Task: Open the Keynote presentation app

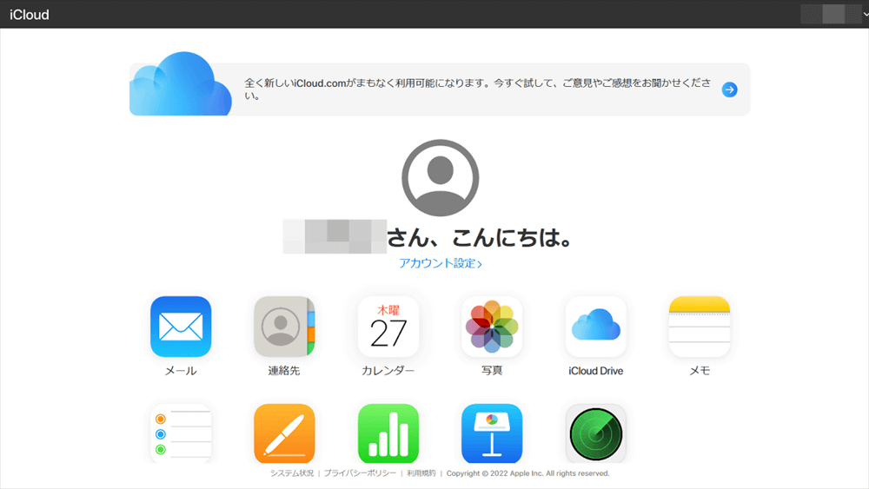Action: pos(492,433)
